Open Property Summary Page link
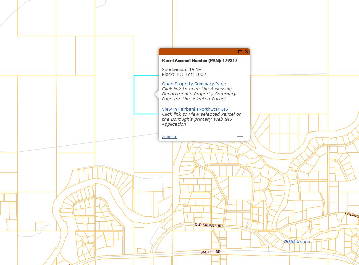 tap(194, 84)
